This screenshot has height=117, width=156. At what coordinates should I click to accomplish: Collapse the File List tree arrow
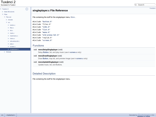(x=5, y=17)
